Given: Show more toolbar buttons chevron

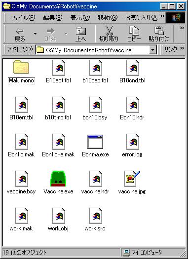Looking at the screenshot, I should (x=182, y=28).
